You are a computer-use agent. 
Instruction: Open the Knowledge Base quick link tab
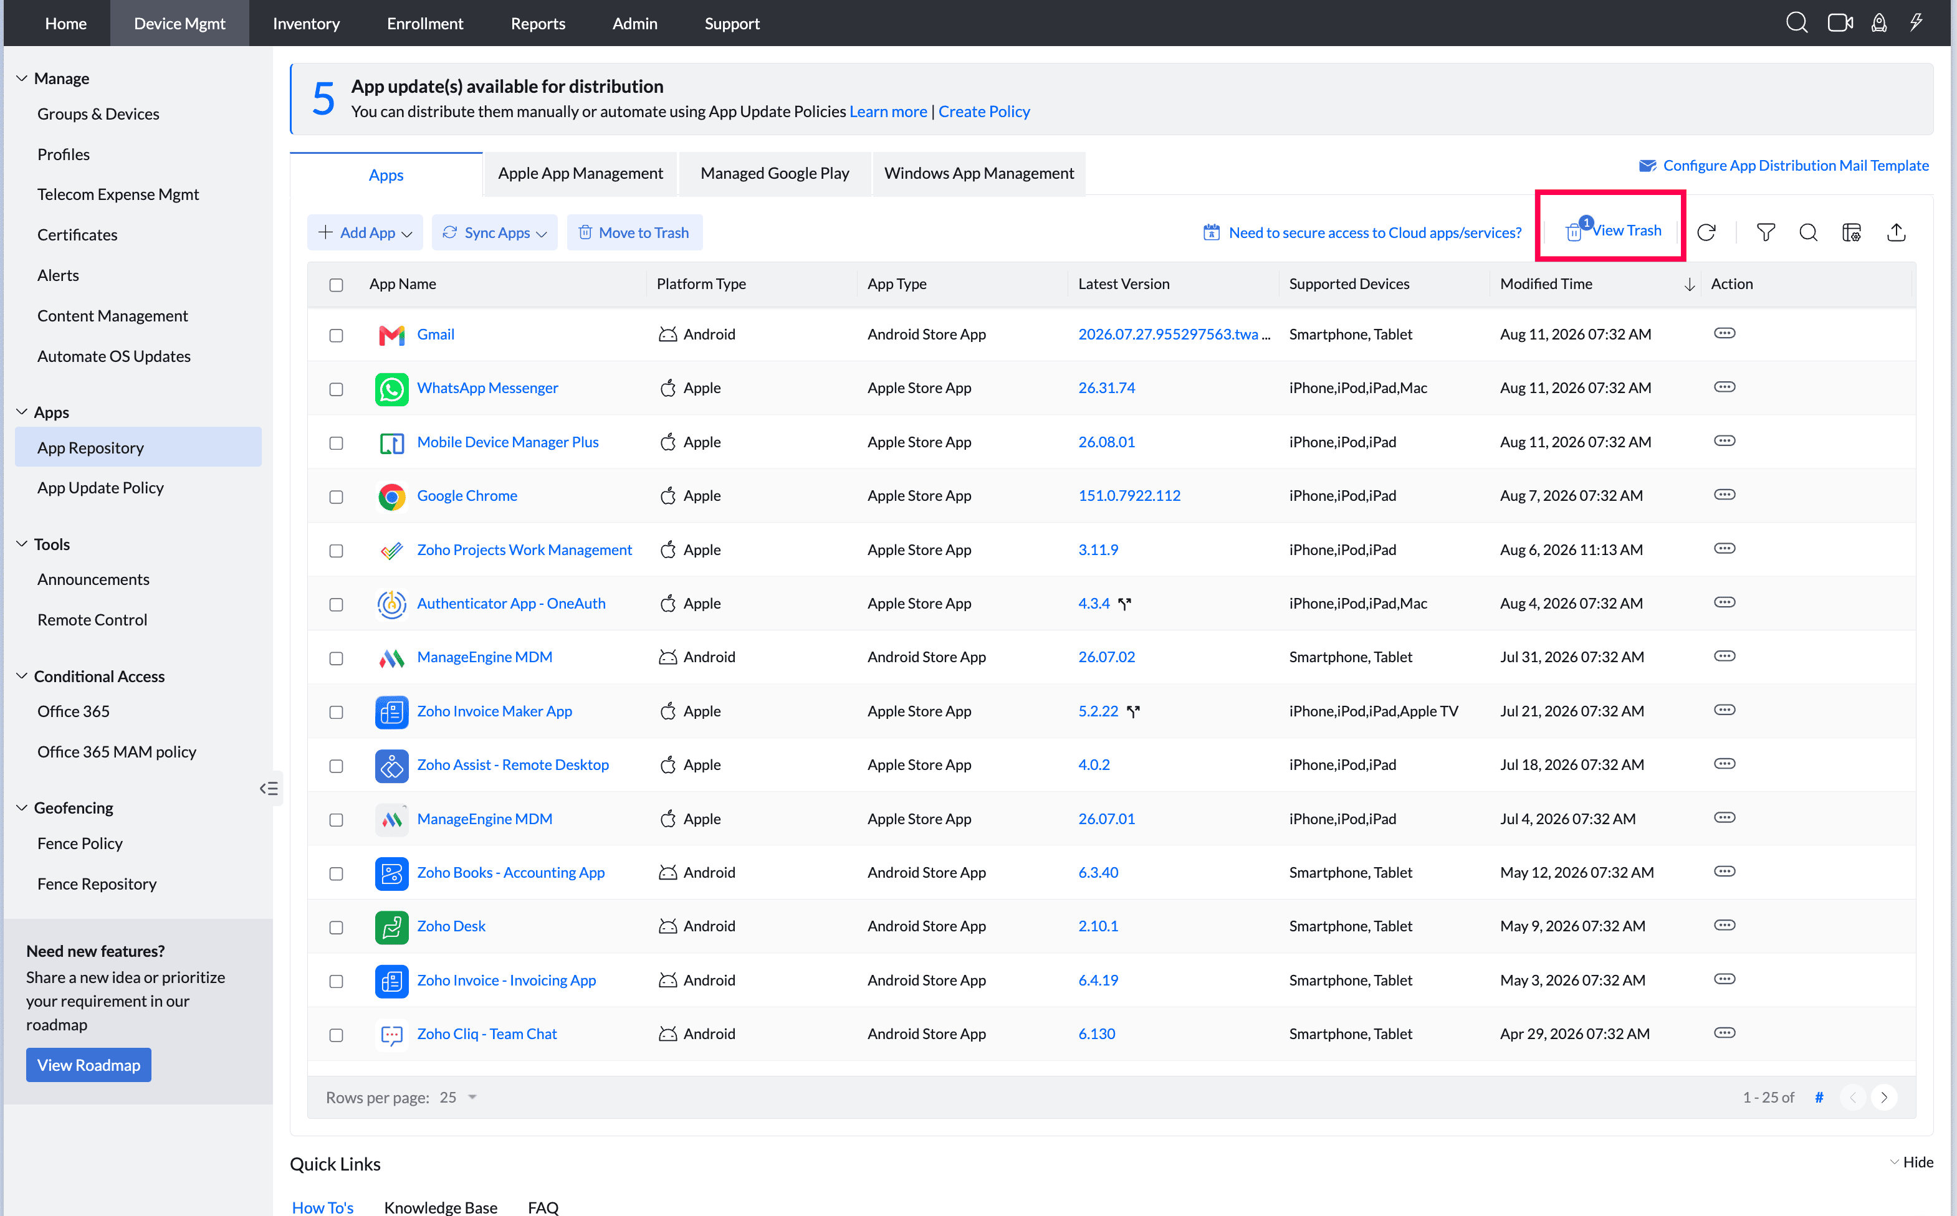[440, 1207]
